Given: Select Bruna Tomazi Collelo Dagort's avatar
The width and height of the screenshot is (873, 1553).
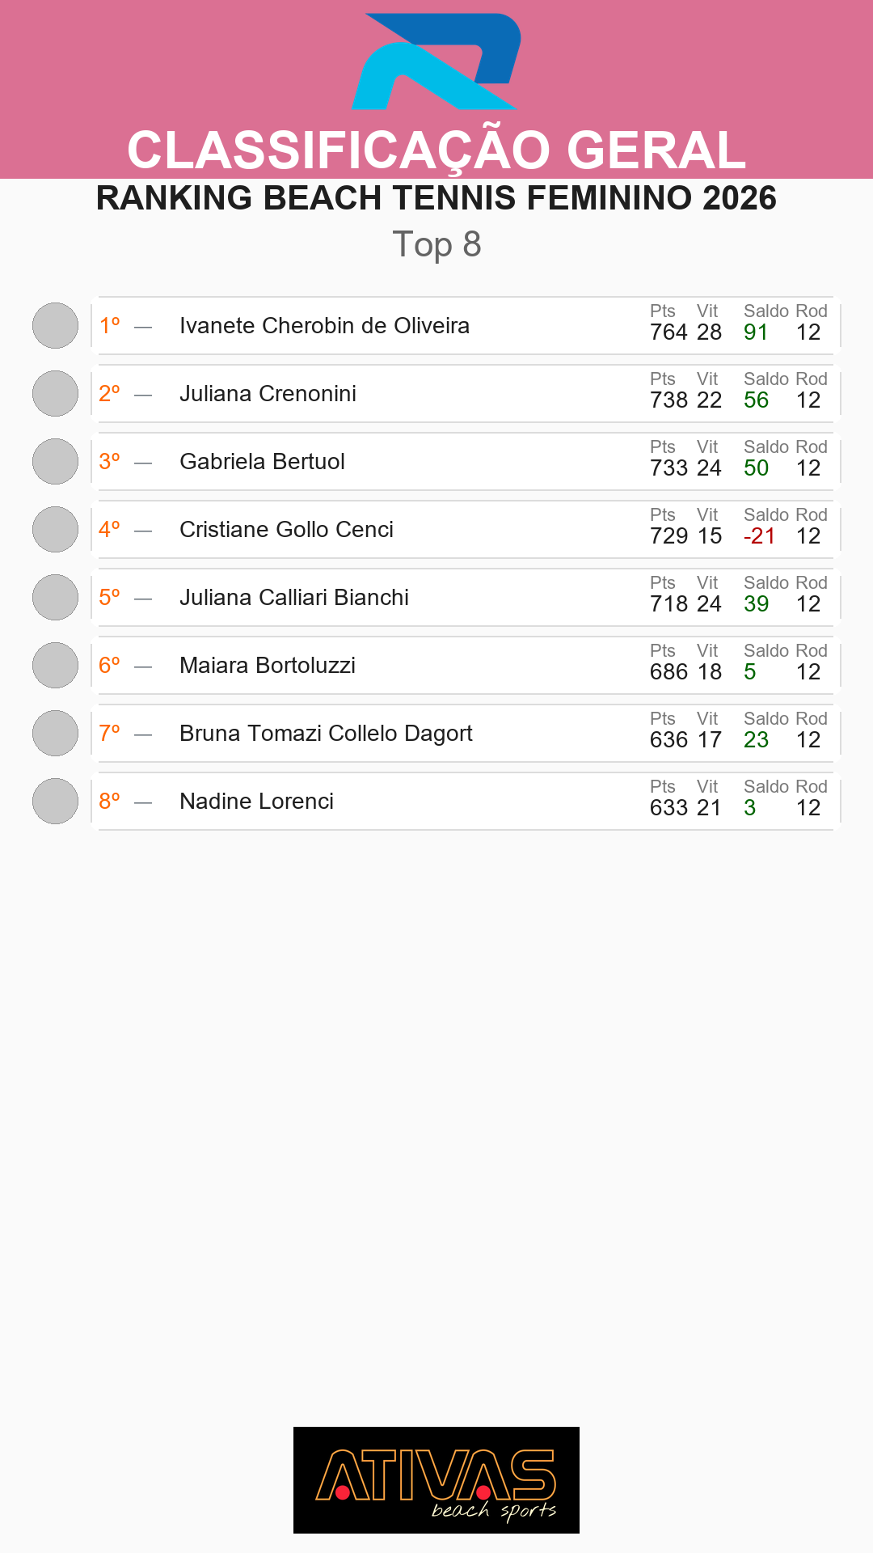Looking at the screenshot, I should pyautogui.click(x=55, y=734).
